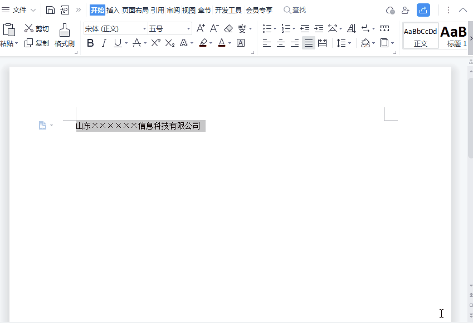
Task: Click the paragraph shading fill icon
Action: (x=365, y=43)
